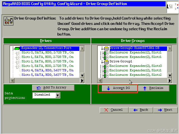Screen dimensions: 179x134
Task: Click drive icon beside Slot: 0 in Drives
Action: pos(18,53)
